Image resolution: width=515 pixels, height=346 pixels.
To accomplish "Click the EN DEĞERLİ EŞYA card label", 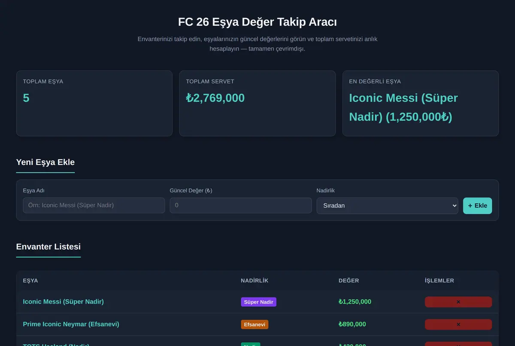I will point(375,82).
